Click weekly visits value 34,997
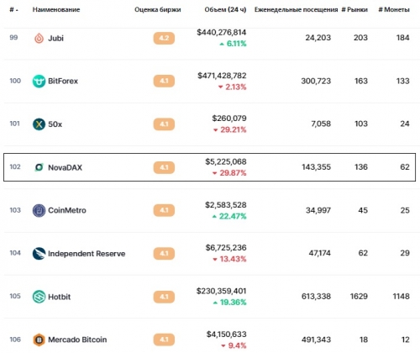 click(318, 210)
